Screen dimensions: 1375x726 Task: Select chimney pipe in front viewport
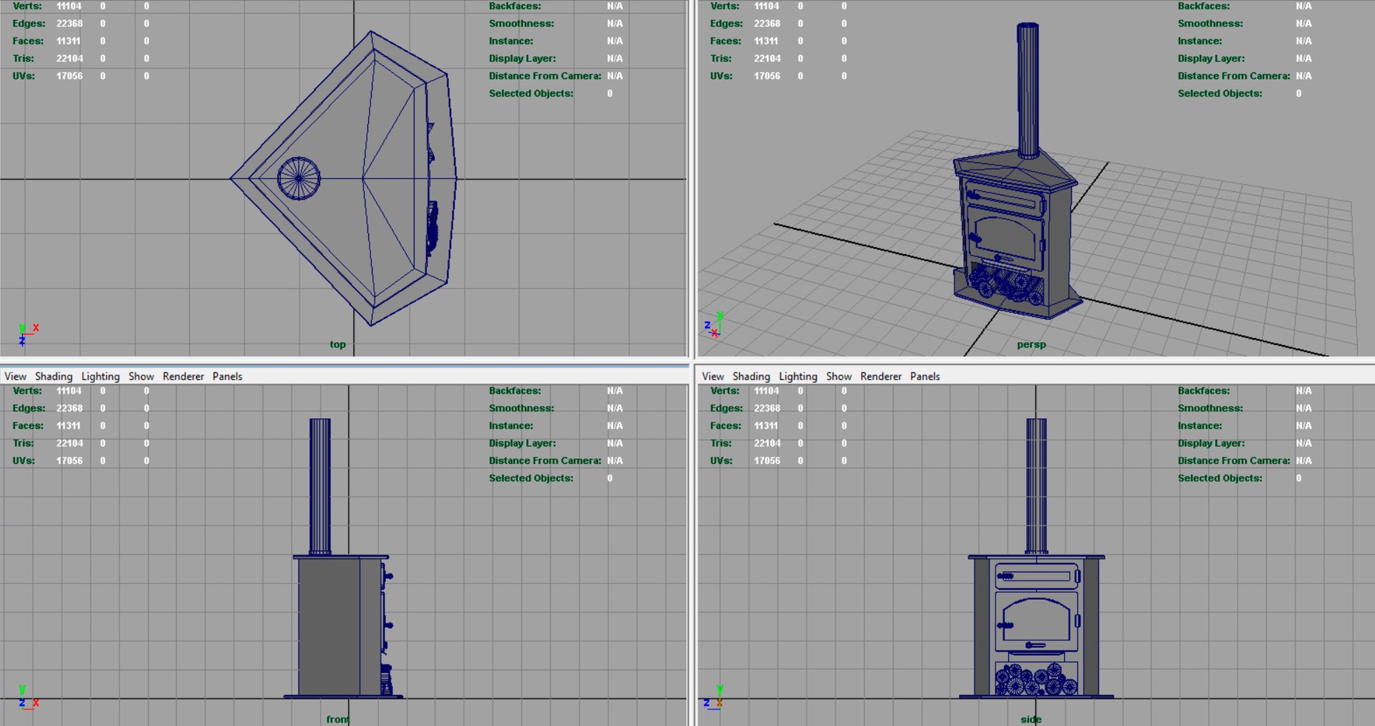pos(320,486)
